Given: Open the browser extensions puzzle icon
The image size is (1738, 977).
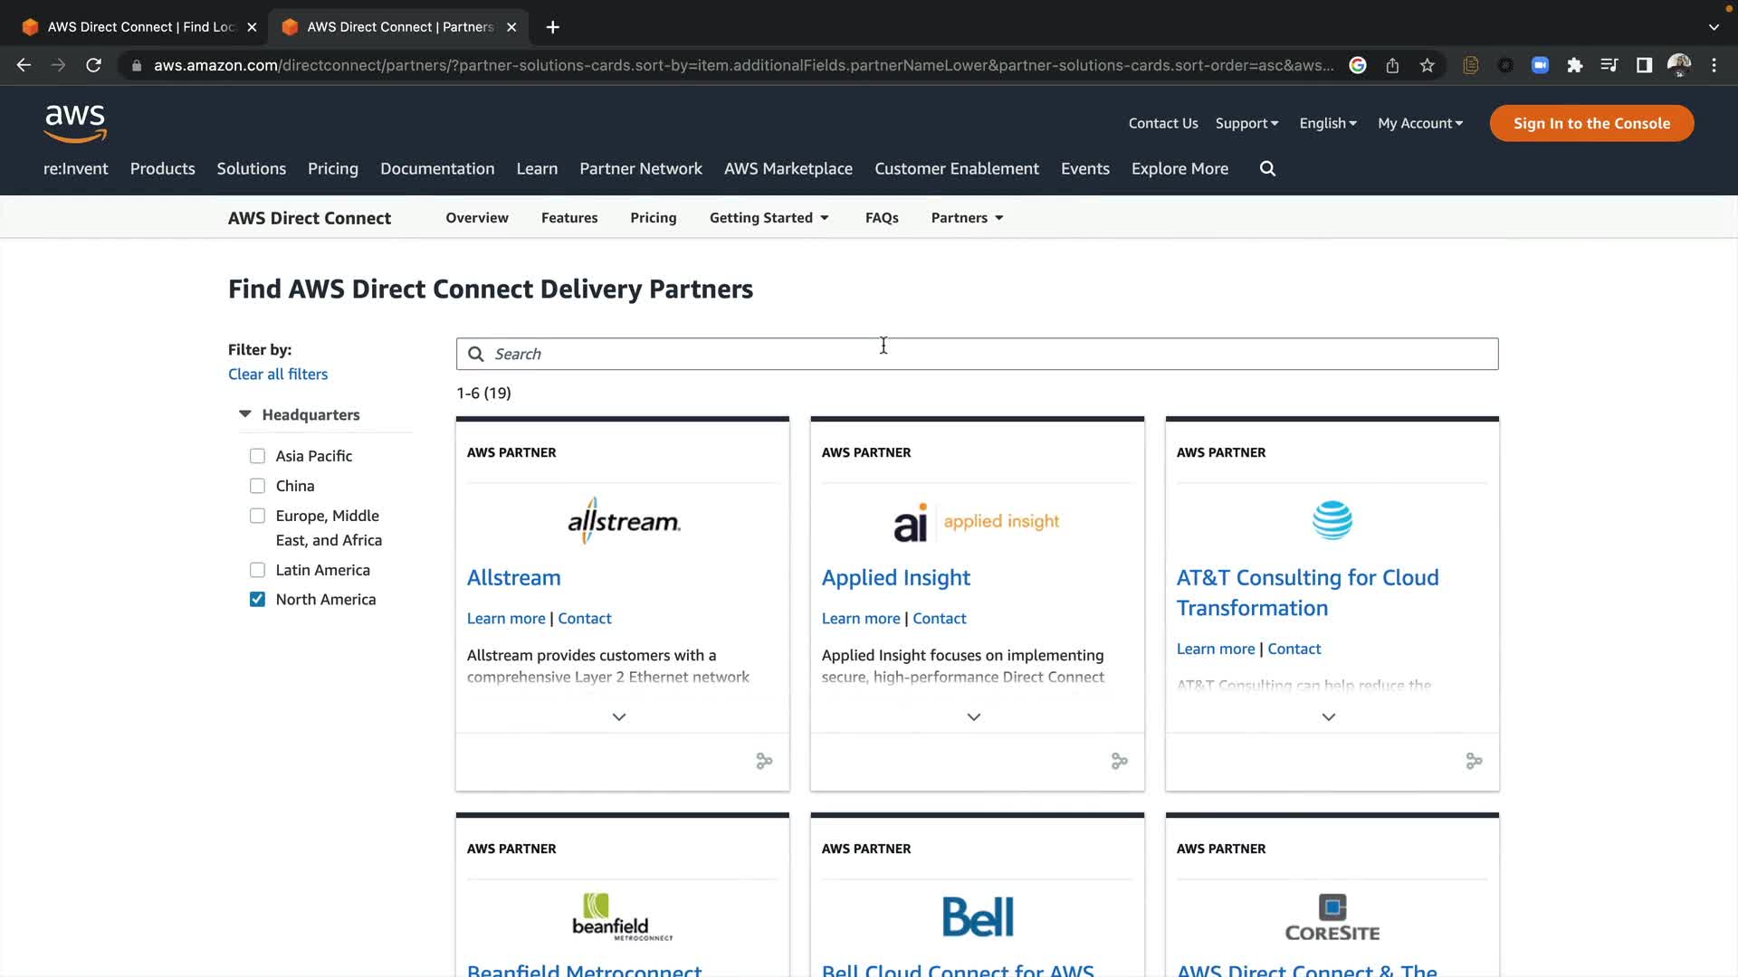Looking at the screenshot, I should coord(1574,65).
